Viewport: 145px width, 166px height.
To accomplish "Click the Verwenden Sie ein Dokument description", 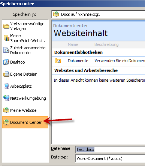I will [120, 61].
